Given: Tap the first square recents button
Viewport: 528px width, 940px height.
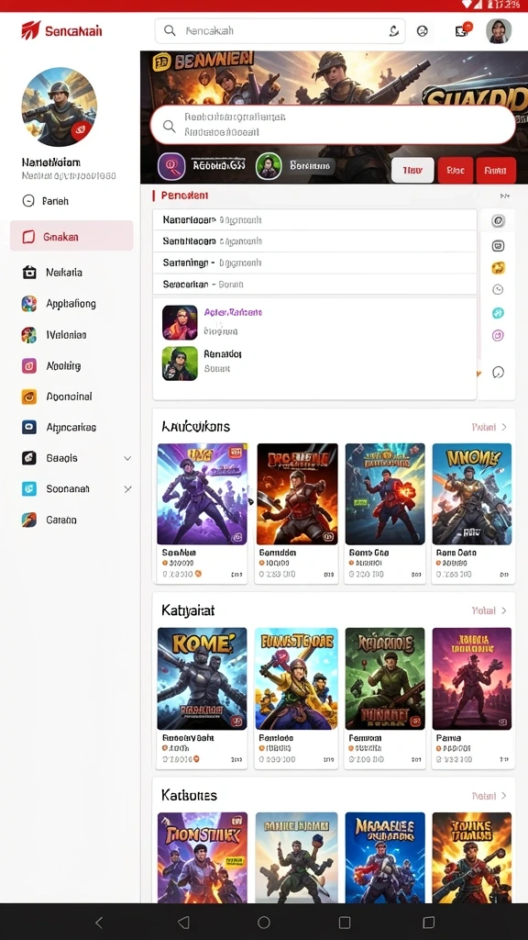Looking at the screenshot, I should tap(345, 922).
